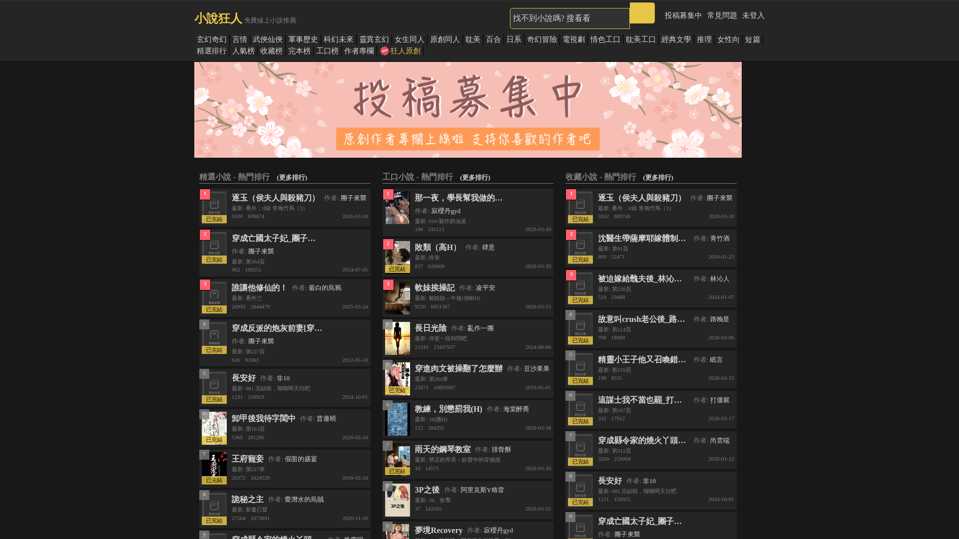Open author 青竹酒
Image resolution: width=959 pixels, height=539 pixels.
coord(720,239)
